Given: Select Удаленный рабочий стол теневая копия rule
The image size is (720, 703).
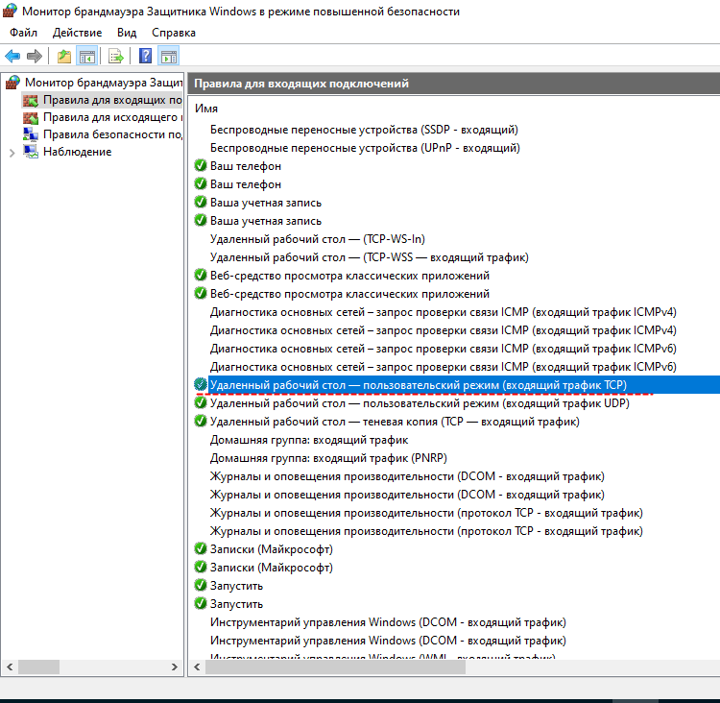Looking at the screenshot, I should pyautogui.click(x=395, y=422).
